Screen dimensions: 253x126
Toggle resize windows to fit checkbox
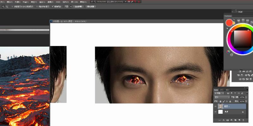click(12, 7)
